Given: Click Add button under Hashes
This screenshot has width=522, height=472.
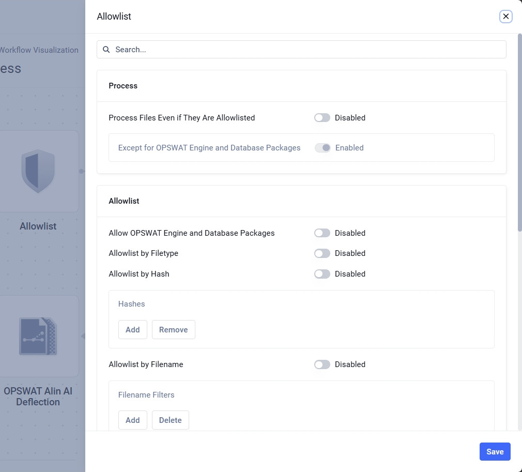Looking at the screenshot, I should pos(132,330).
